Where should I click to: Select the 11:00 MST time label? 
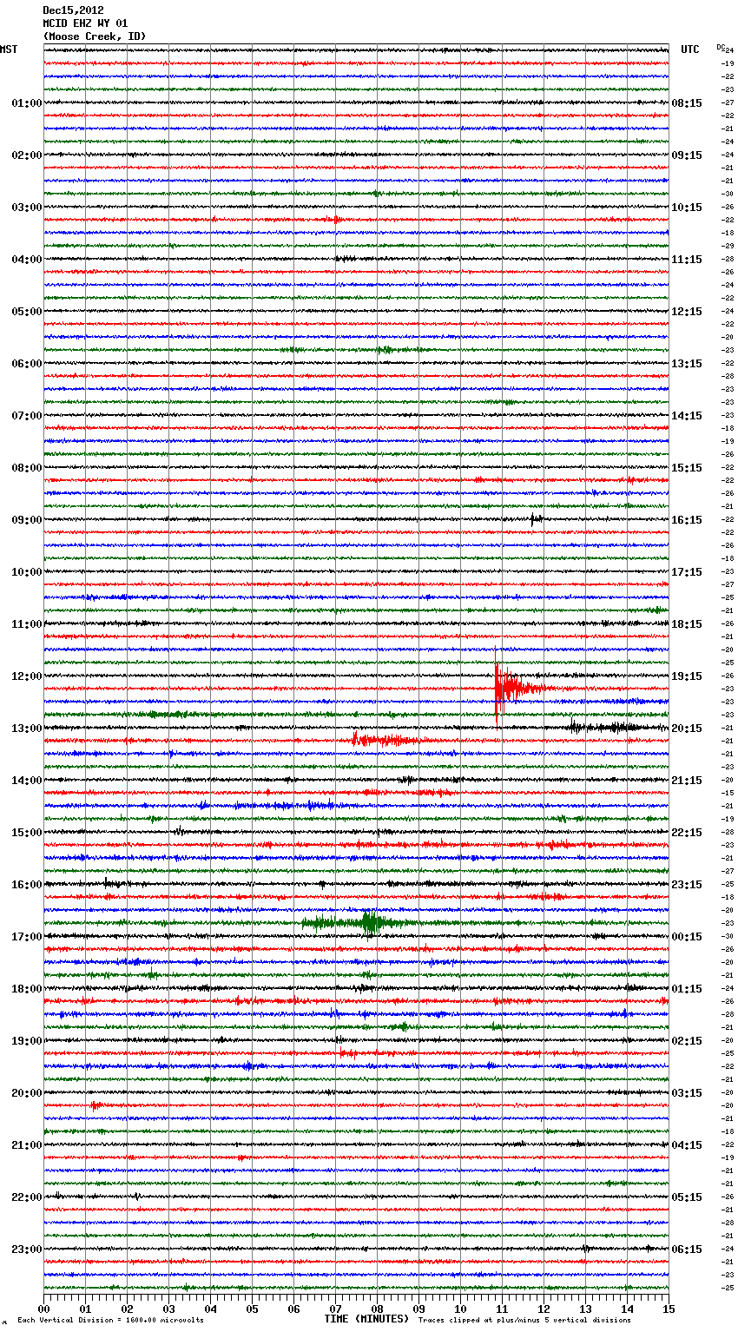(27, 624)
